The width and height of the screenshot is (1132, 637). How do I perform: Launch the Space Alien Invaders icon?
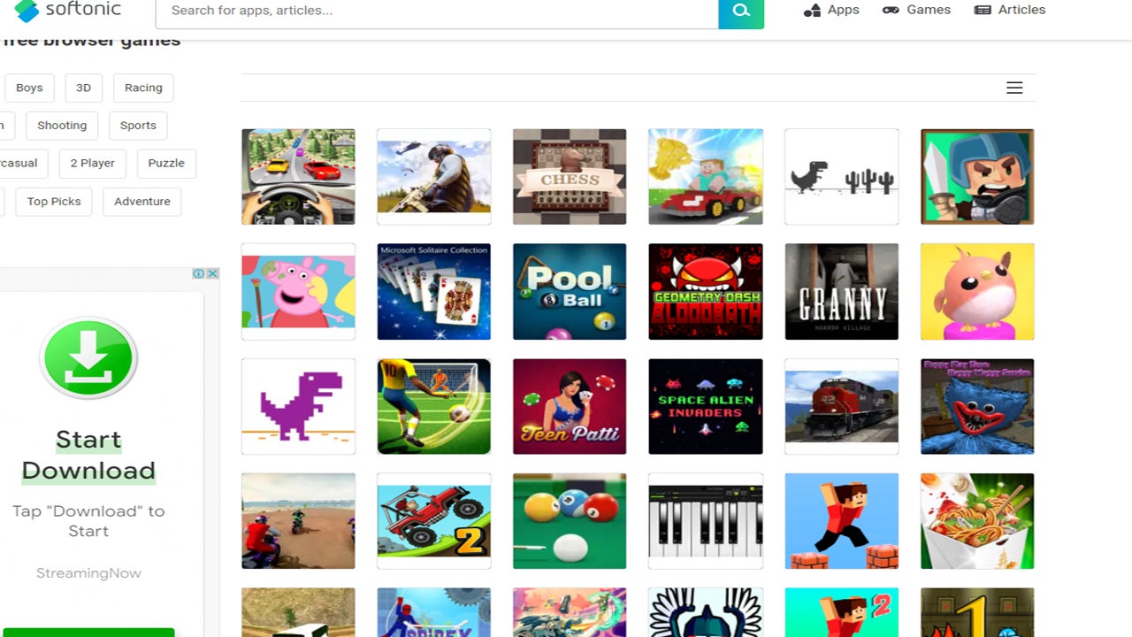pos(705,407)
